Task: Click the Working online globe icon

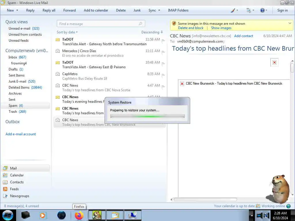Action: pyautogui.click(x=288, y=206)
